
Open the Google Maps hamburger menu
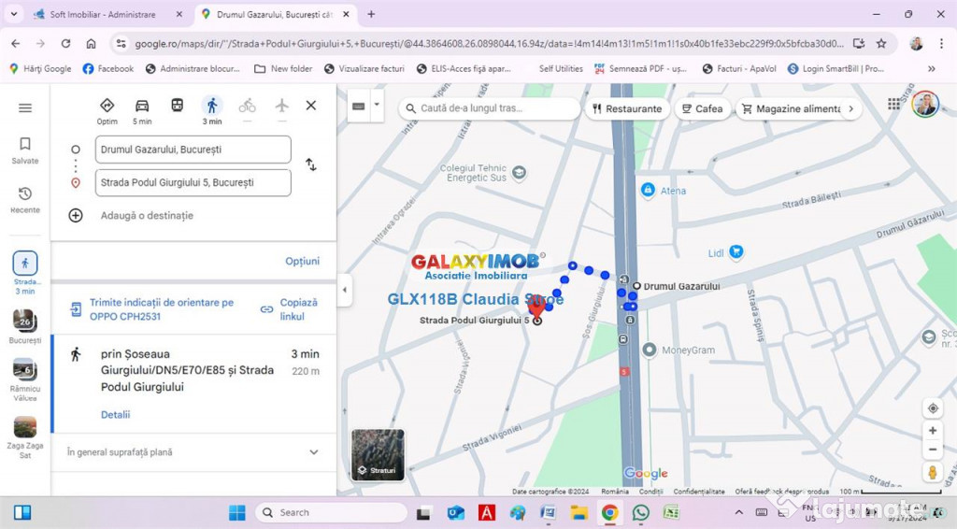click(25, 108)
